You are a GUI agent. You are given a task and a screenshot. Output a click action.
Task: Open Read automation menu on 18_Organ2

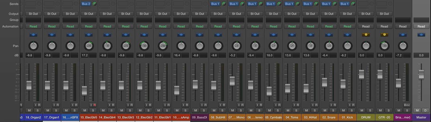pos(33,26)
